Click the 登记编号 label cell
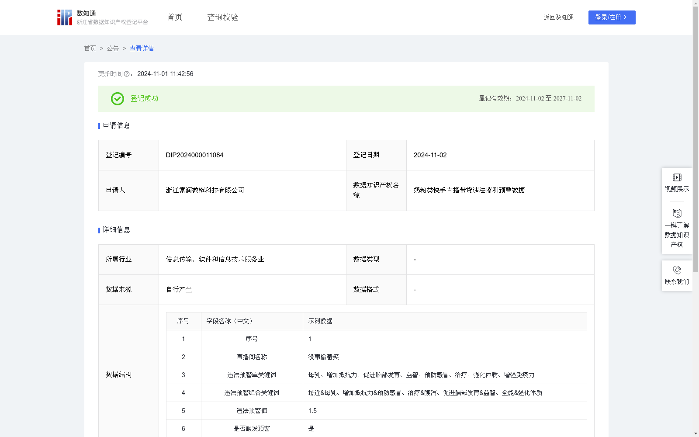The image size is (699, 437). click(128, 155)
